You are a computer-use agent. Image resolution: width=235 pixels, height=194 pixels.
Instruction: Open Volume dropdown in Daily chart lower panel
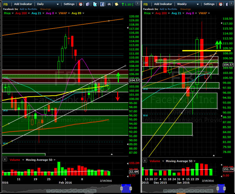(23, 160)
